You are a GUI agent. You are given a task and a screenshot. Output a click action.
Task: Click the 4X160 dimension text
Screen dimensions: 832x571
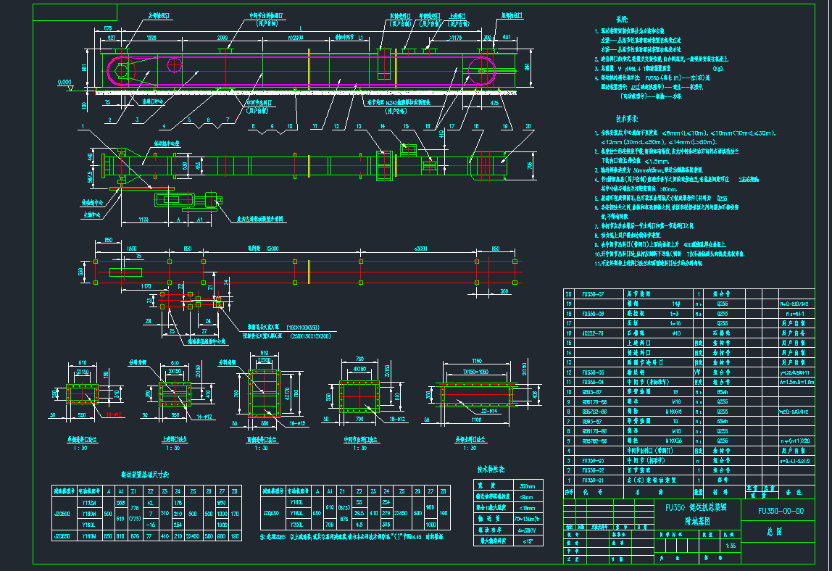pyautogui.click(x=359, y=369)
